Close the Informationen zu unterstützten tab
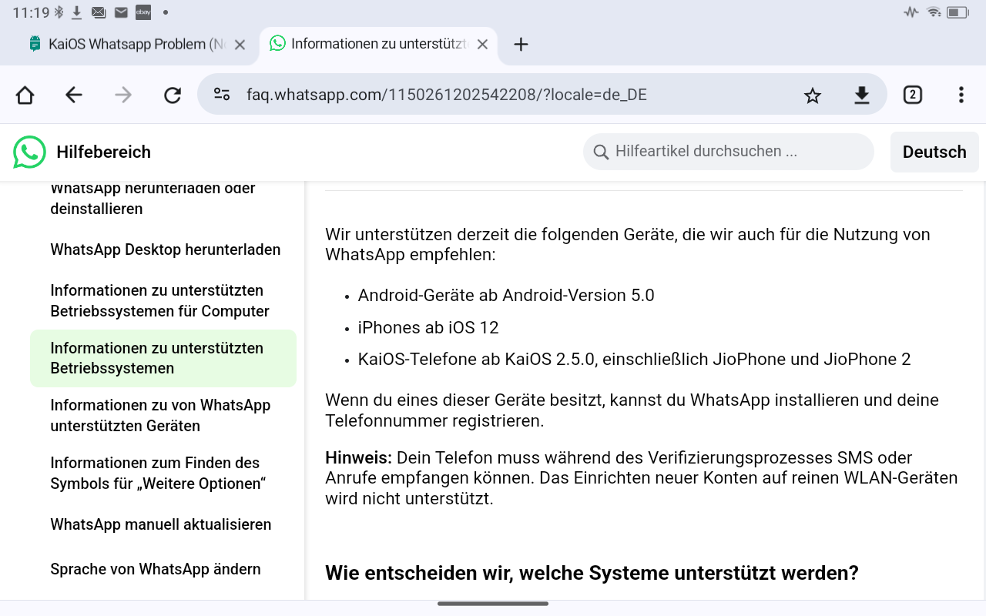The width and height of the screenshot is (986, 616). (482, 45)
